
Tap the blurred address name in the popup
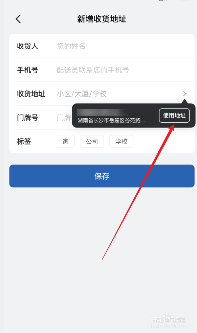[102, 112]
